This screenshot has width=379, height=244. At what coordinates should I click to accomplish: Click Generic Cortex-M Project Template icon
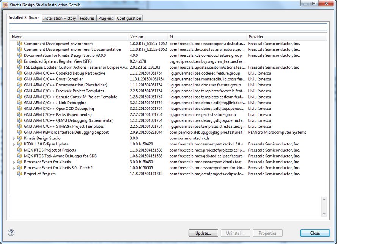point(20,97)
